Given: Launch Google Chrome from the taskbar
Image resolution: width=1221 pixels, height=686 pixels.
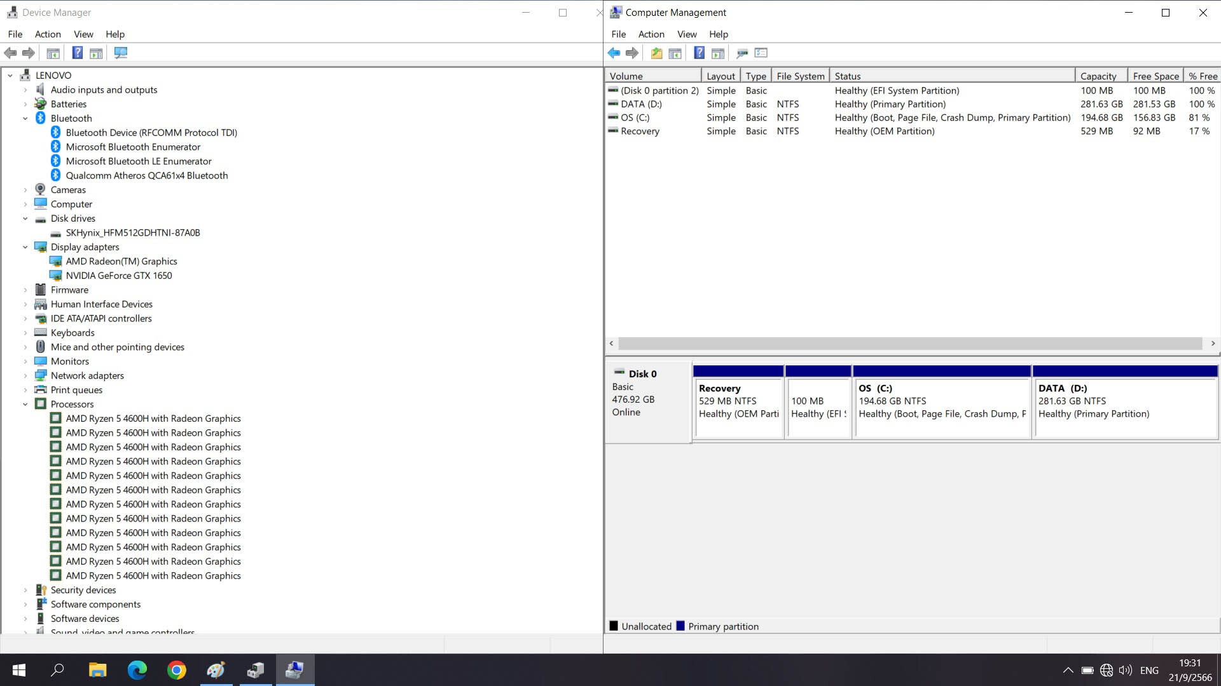Looking at the screenshot, I should tap(176, 669).
